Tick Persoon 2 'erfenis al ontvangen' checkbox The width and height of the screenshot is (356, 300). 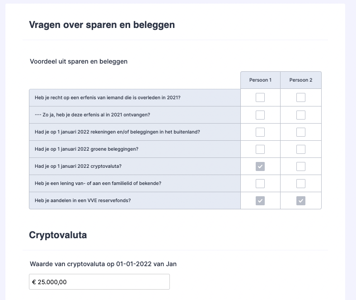pyautogui.click(x=301, y=115)
